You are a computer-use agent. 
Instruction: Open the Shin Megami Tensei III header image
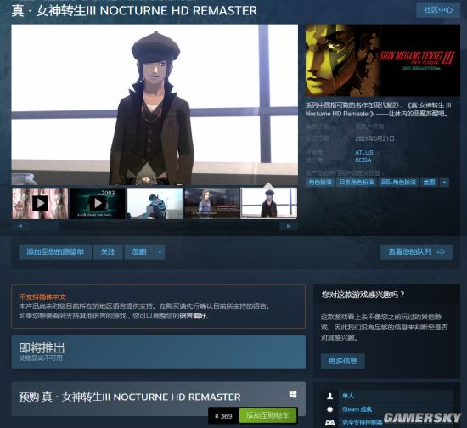383,60
